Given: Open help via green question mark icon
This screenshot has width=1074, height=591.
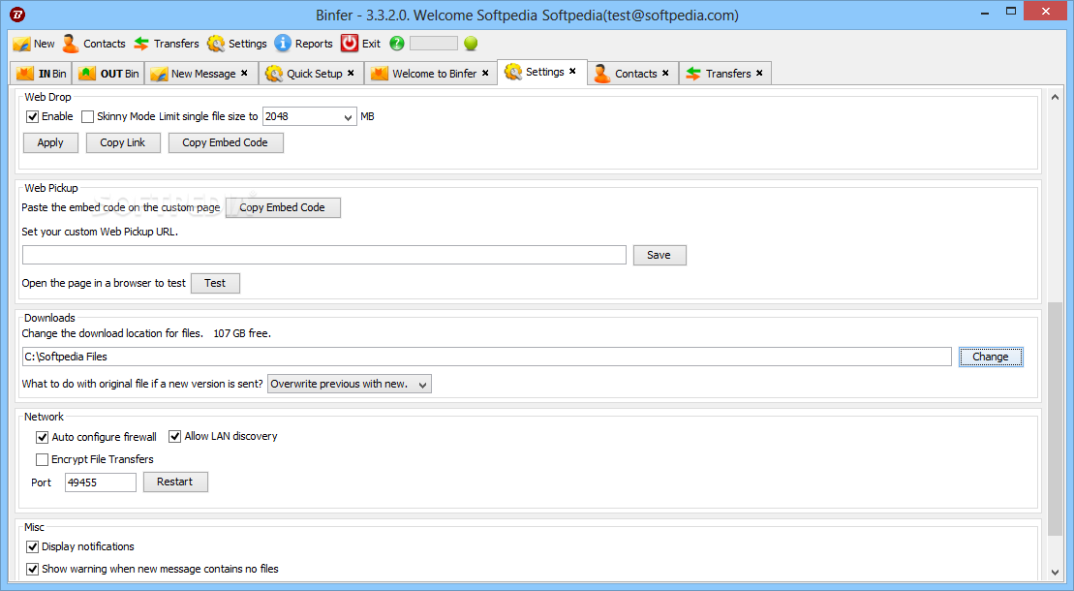Looking at the screenshot, I should (x=397, y=44).
